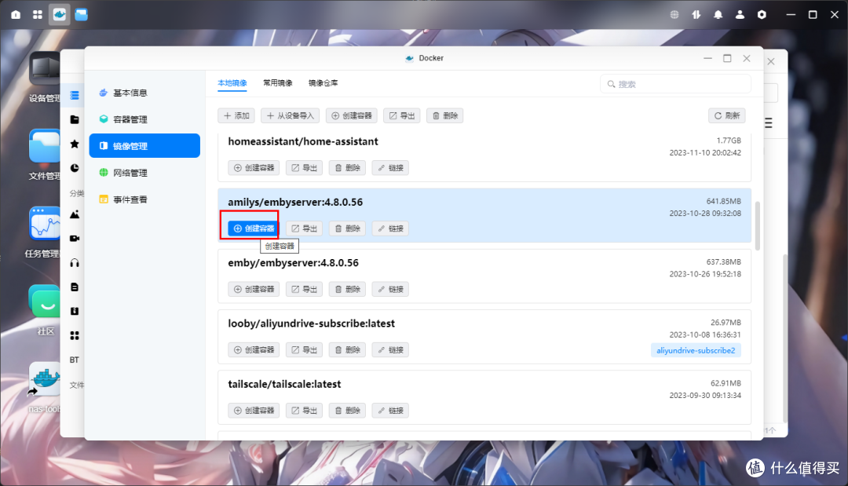This screenshot has width=848, height=486.
Task: Create container for tailscale/tailscale:latest
Action: (254, 411)
